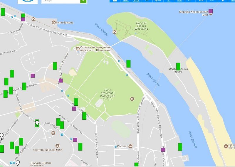Click the site logo at top left
This screenshot has width=235, height=167.
coord(28,1)
